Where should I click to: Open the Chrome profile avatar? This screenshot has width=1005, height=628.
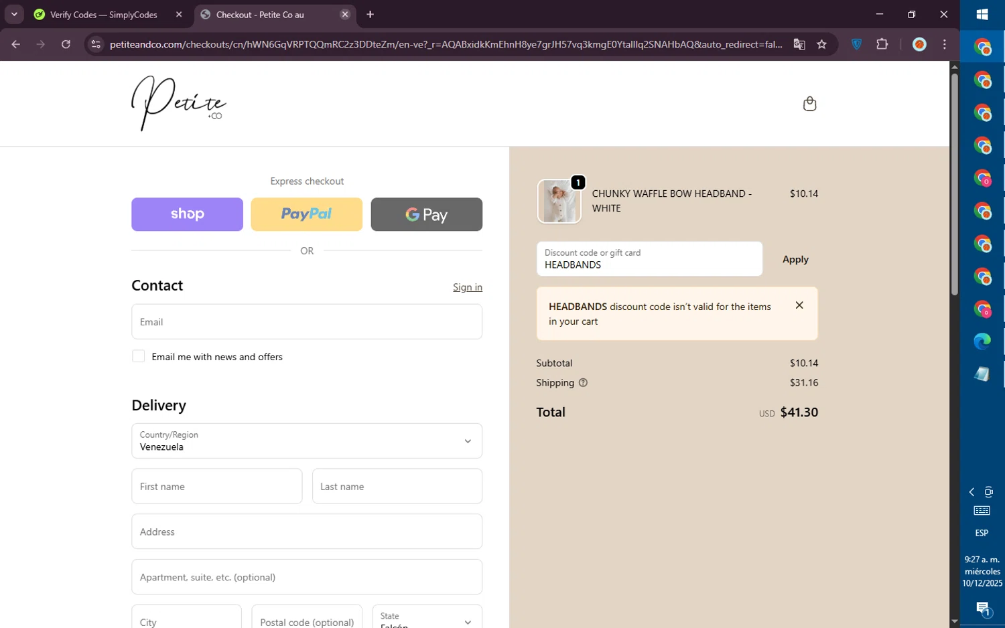click(919, 44)
